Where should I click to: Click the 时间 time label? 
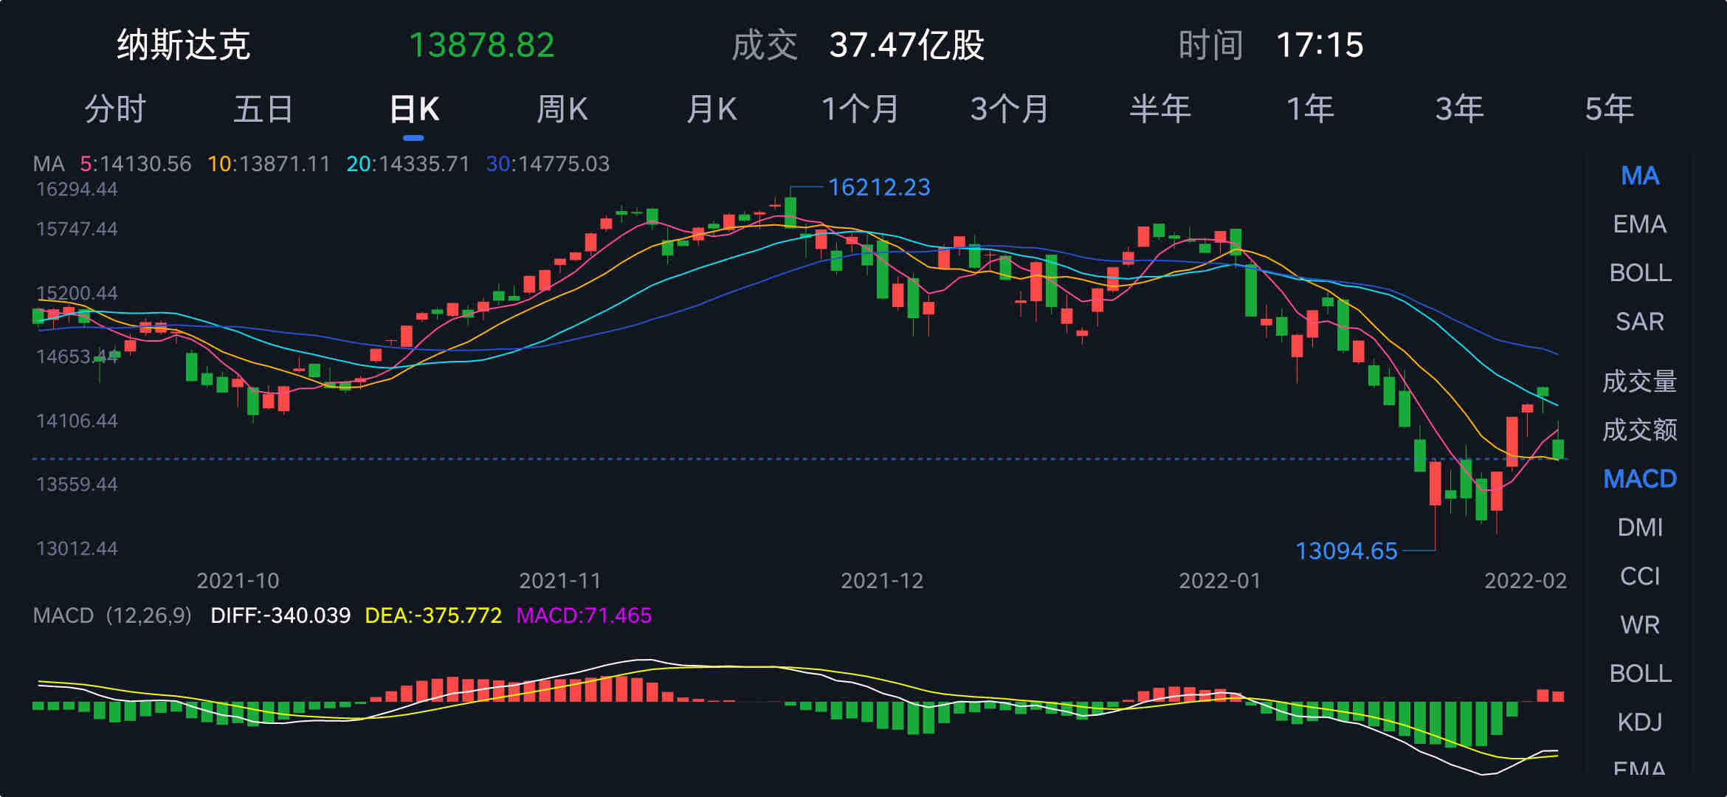click(x=1211, y=45)
